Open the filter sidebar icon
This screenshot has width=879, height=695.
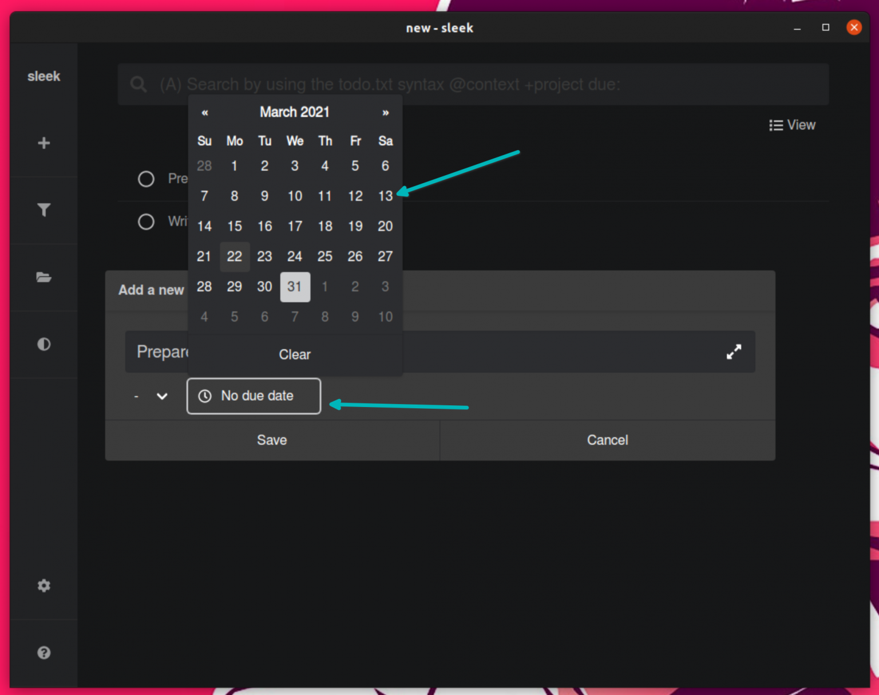click(x=43, y=210)
